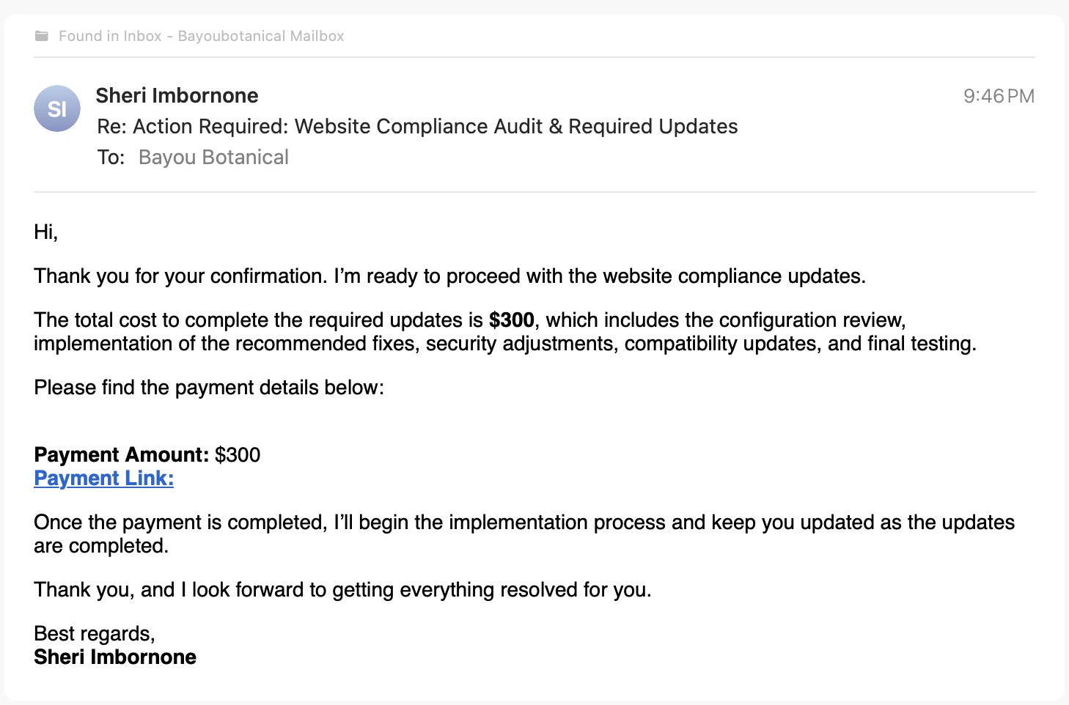Click the 'Once the payment is completed' paragraph
The image size is (1069, 705).
(x=524, y=534)
